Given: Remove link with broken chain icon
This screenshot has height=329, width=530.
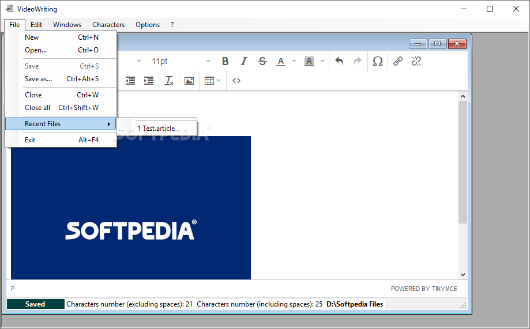Looking at the screenshot, I should tap(416, 61).
